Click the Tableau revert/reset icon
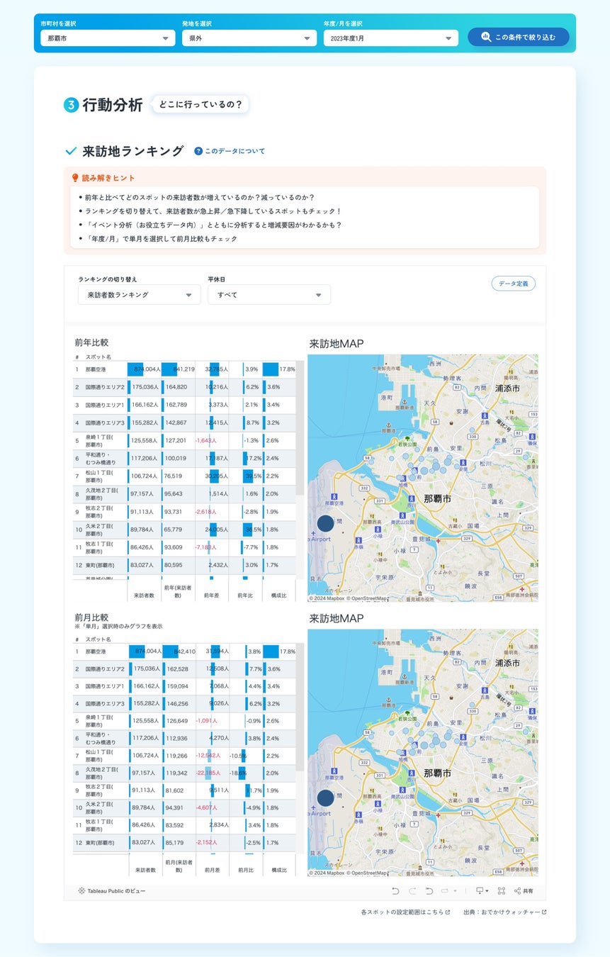 (429, 890)
